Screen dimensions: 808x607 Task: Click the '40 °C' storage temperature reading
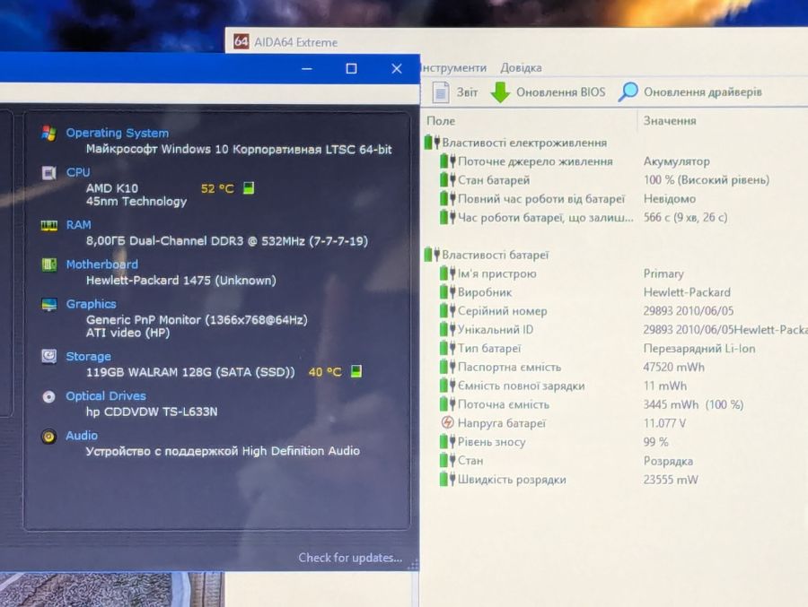coord(325,372)
